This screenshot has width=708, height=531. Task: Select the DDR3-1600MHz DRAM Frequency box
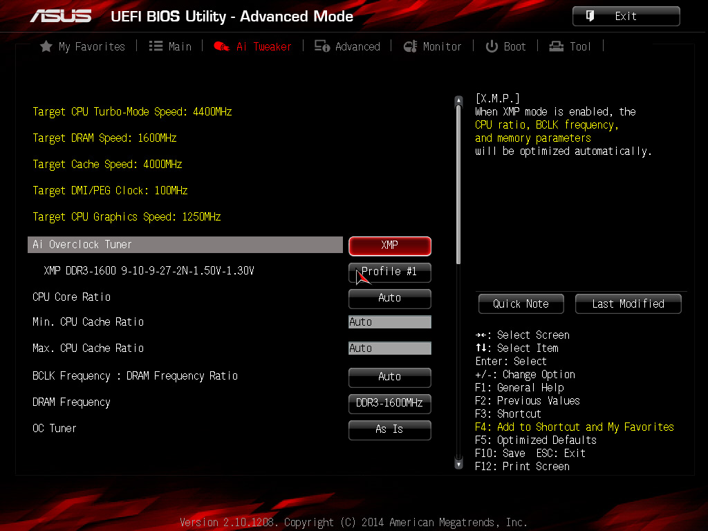[x=389, y=403]
